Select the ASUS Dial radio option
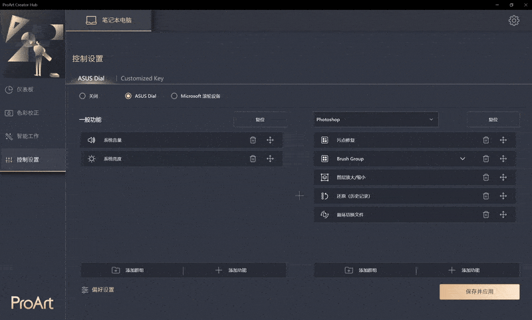532x320 pixels. (x=128, y=96)
